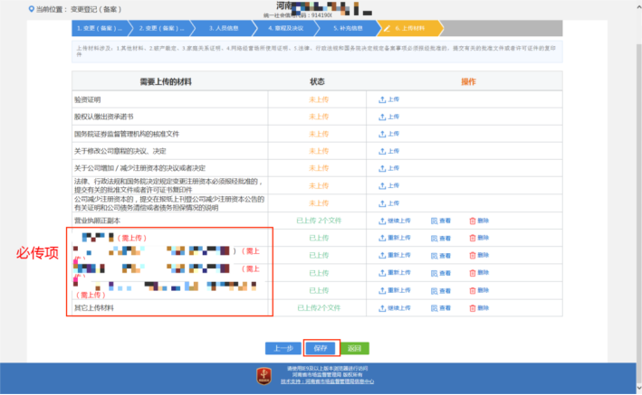
Task: Open first step 1 变更(备案) tab
Action: pyautogui.click(x=95, y=29)
